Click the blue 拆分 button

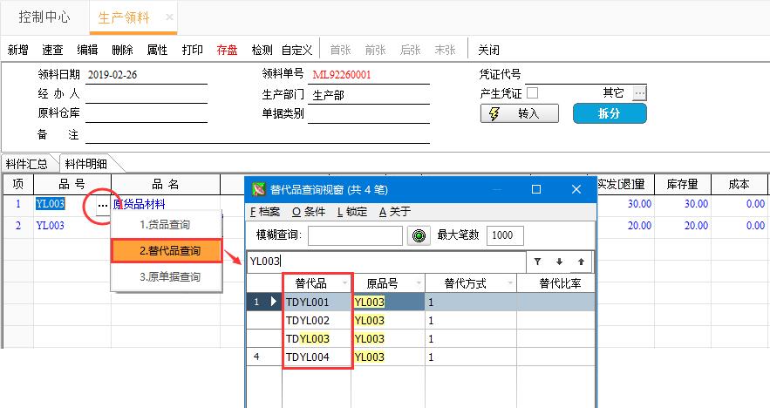pos(610,114)
